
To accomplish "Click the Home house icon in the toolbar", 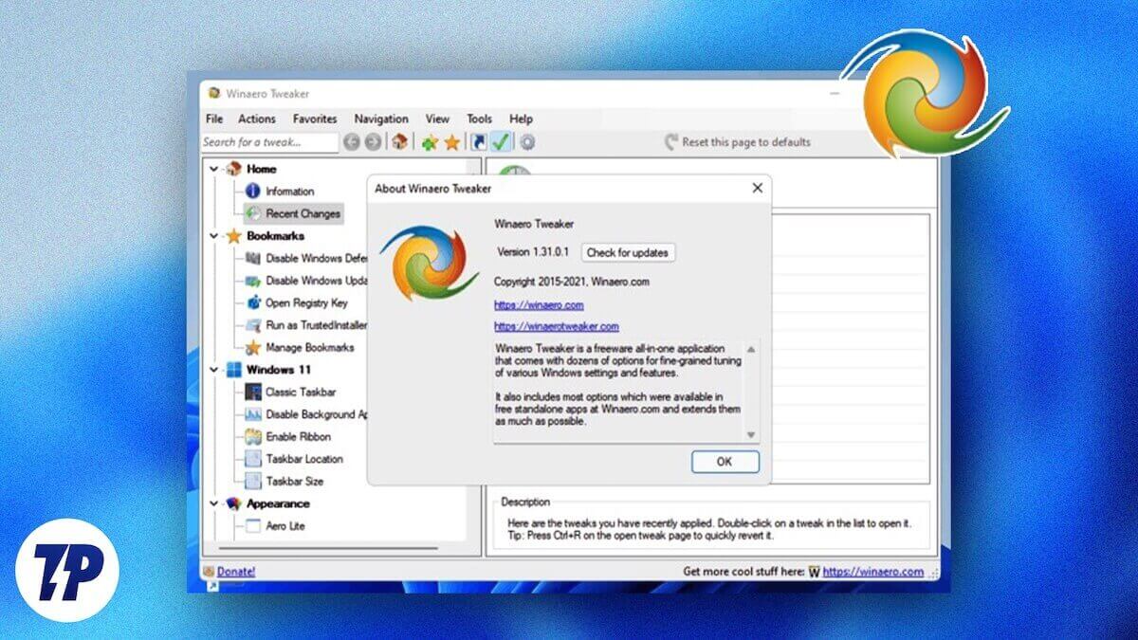I will [400, 142].
